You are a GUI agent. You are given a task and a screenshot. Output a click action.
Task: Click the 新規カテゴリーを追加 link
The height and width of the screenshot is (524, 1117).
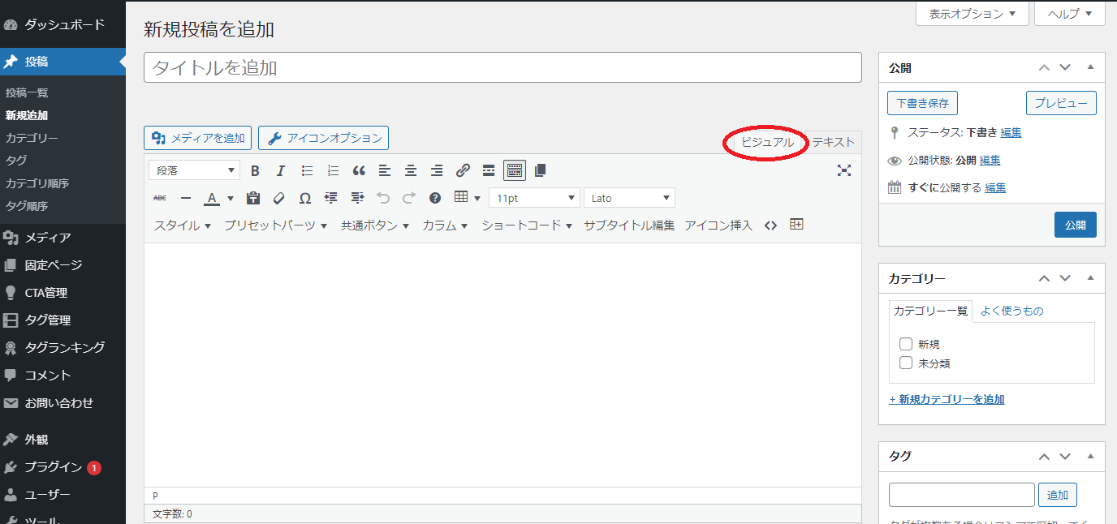click(x=947, y=399)
